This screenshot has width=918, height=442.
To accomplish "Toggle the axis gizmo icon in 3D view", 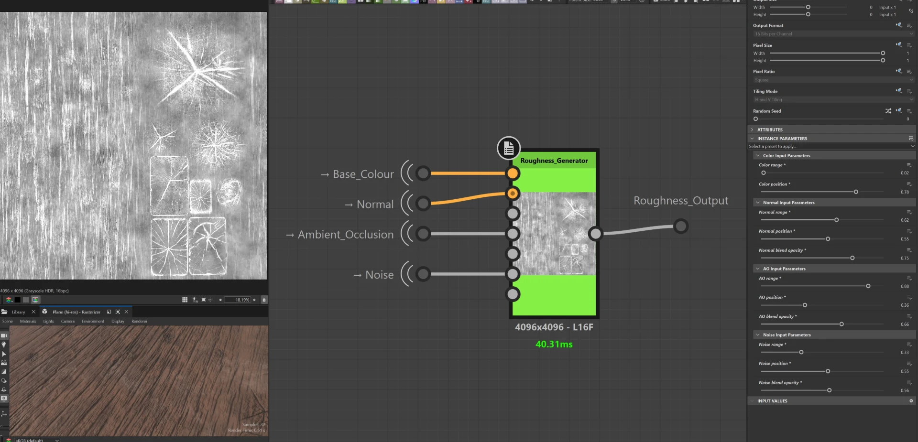I will pyautogui.click(x=4, y=413).
